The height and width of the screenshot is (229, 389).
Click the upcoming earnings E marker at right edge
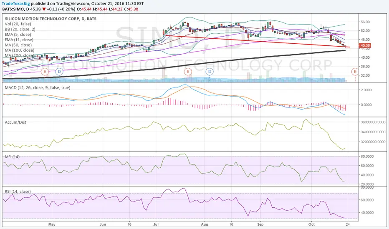click(355, 72)
